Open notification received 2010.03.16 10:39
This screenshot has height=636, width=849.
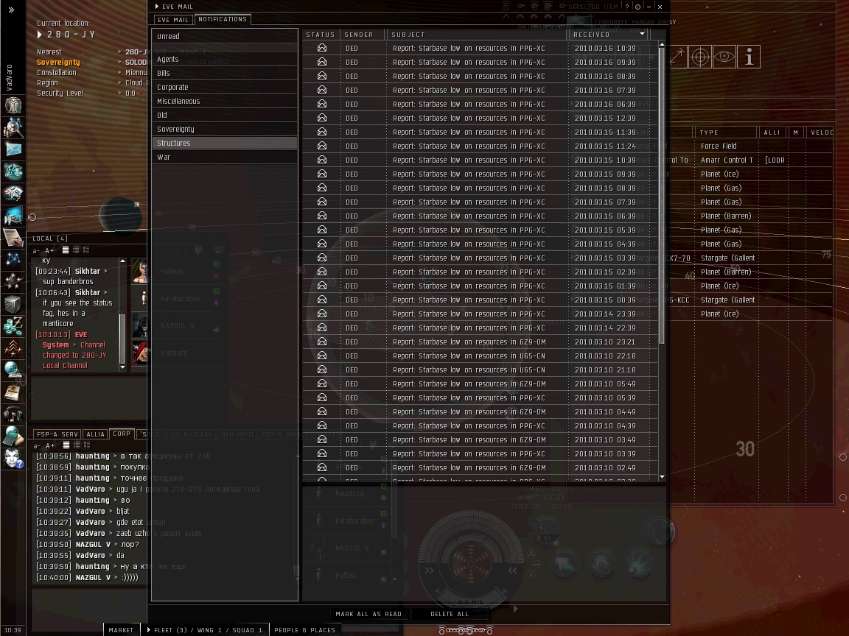480,48
